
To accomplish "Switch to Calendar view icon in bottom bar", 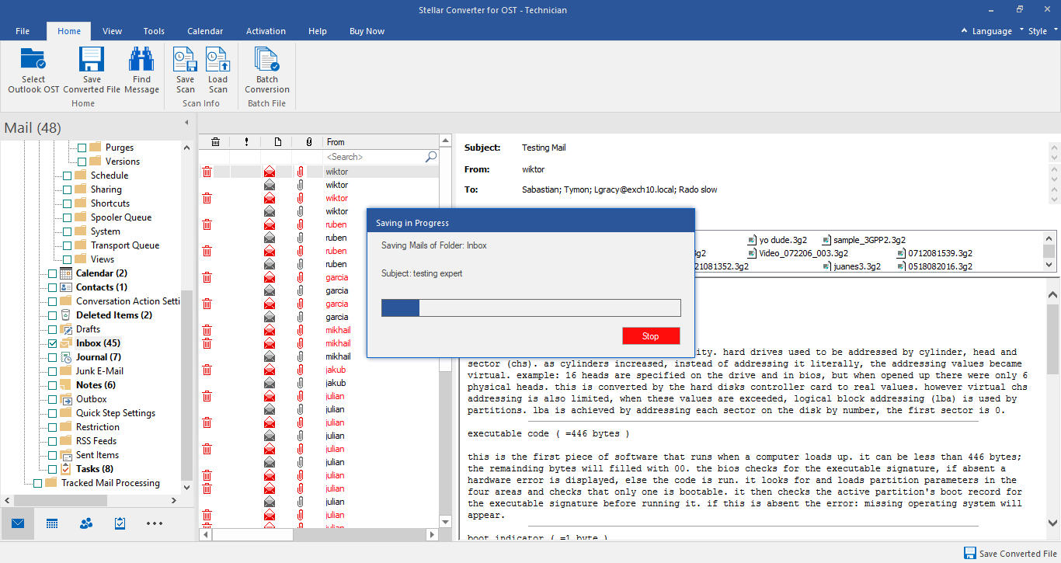I will pyautogui.click(x=52, y=523).
